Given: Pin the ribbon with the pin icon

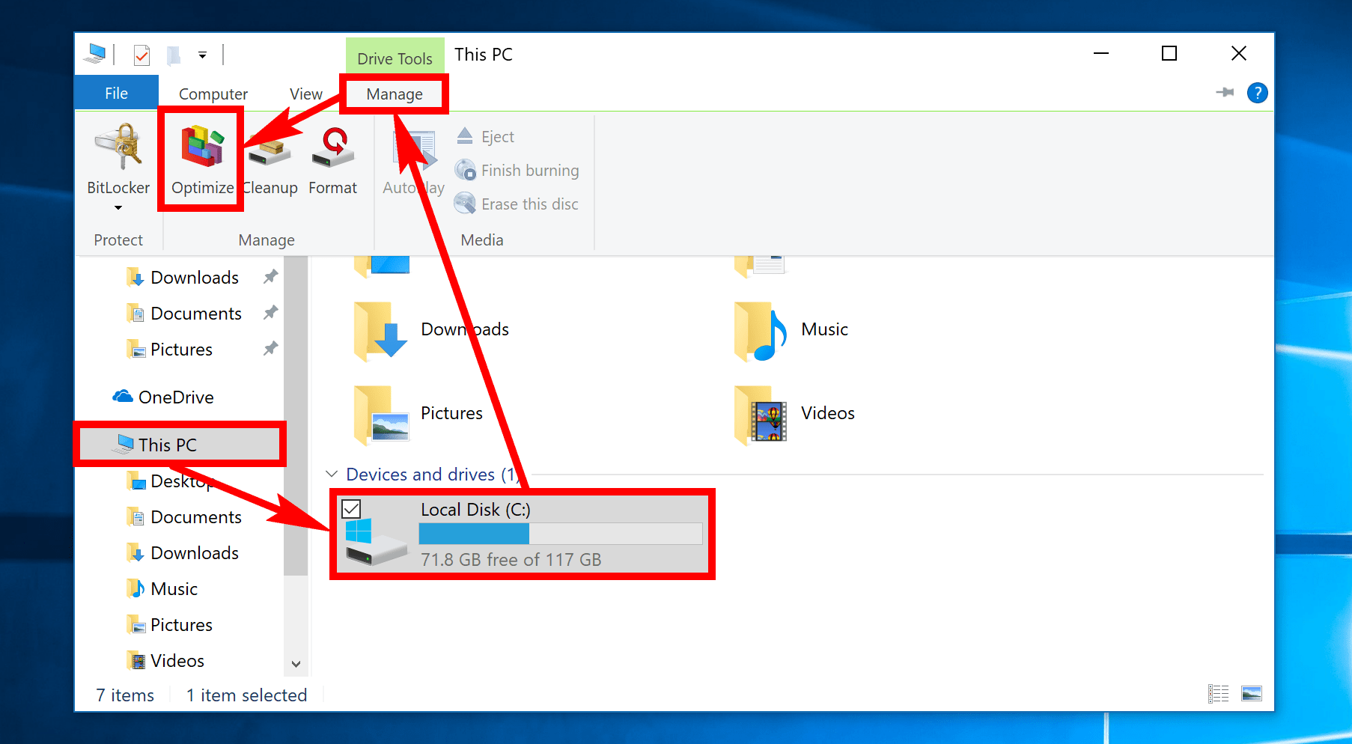Looking at the screenshot, I should [x=1225, y=93].
